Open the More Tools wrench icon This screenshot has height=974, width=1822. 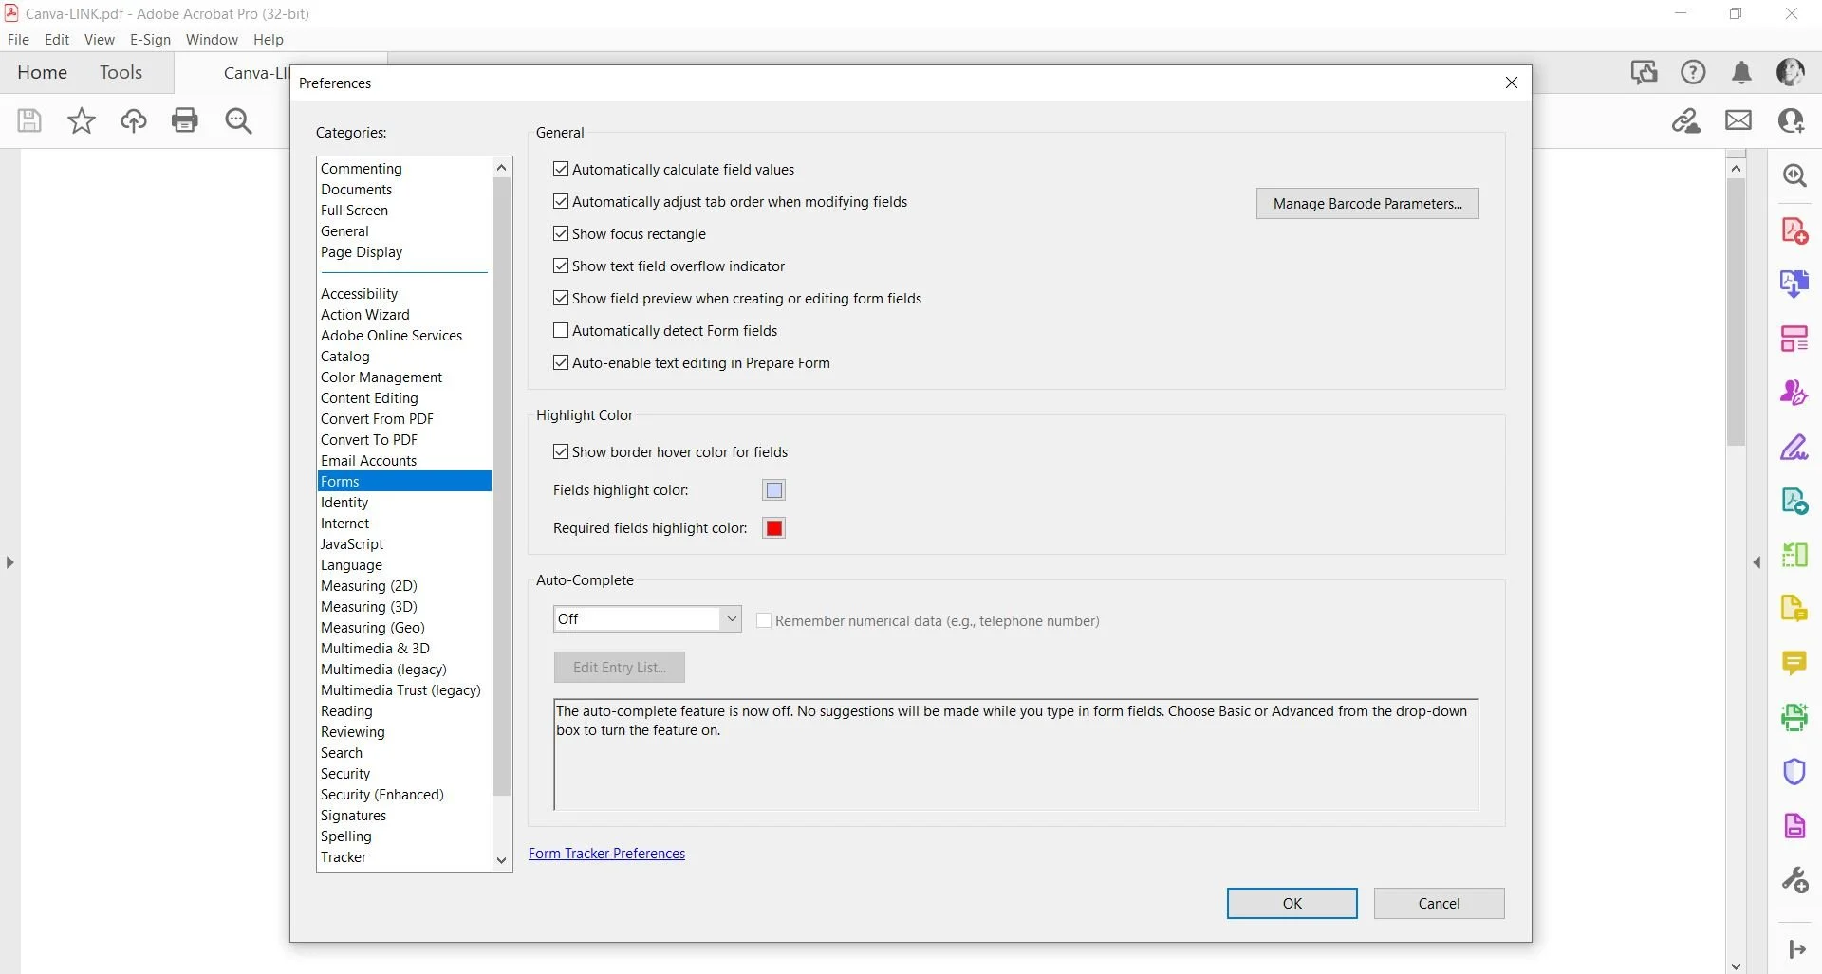click(1794, 880)
